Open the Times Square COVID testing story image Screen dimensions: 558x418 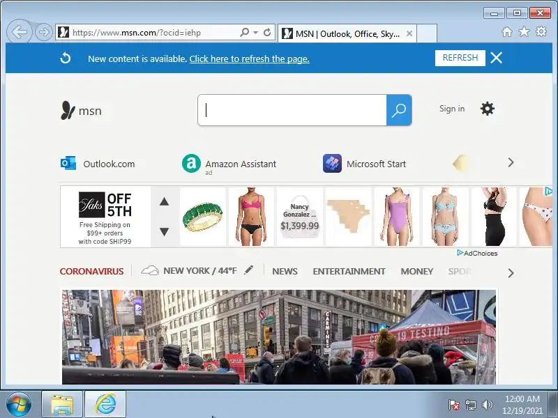click(278, 336)
